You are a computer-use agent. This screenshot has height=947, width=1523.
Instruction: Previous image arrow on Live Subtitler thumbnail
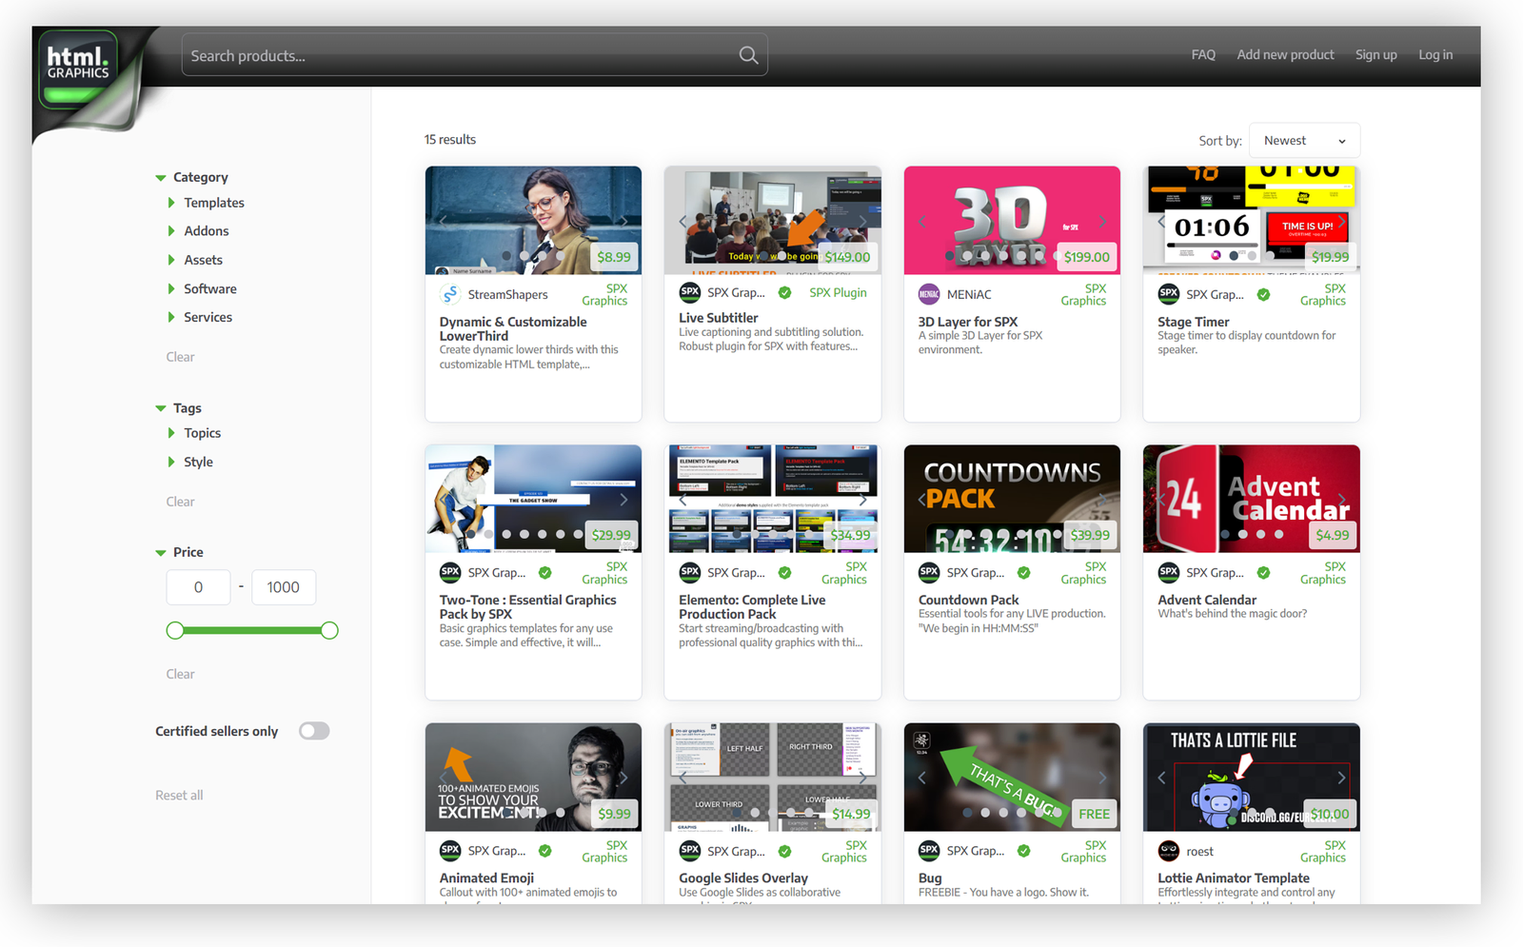pos(682,221)
